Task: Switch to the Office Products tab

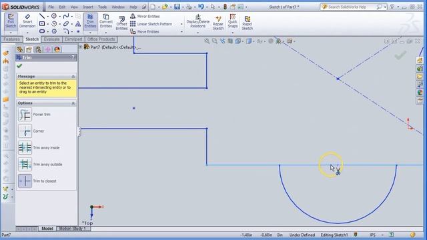Action: point(101,39)
